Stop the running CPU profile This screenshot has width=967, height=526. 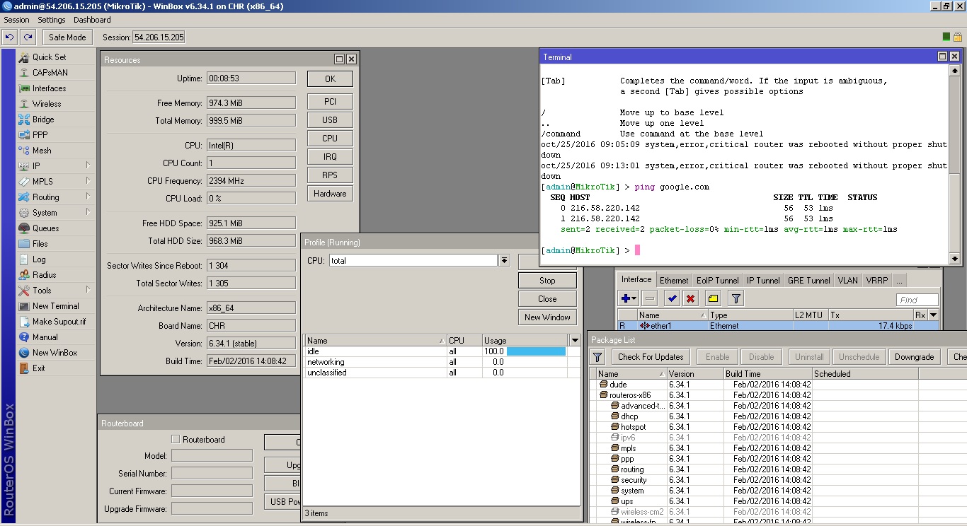[547, 280]
